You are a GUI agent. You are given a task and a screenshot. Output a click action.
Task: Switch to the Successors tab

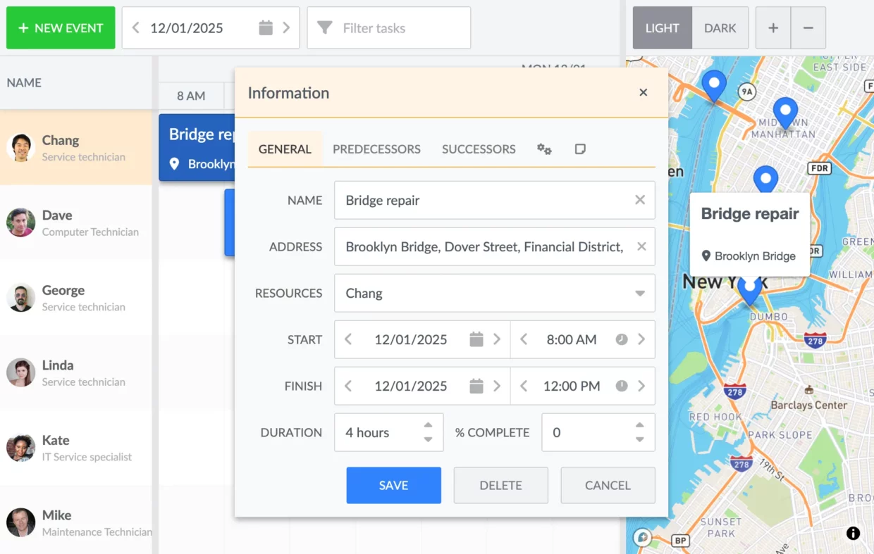479,149
